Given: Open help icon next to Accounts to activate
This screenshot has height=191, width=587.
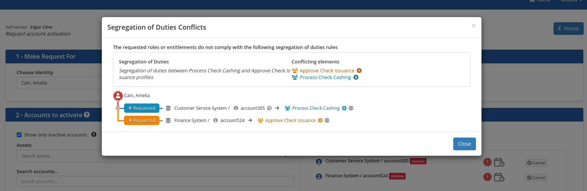Looking at the screenshot, I should click(x=87, y=115).
